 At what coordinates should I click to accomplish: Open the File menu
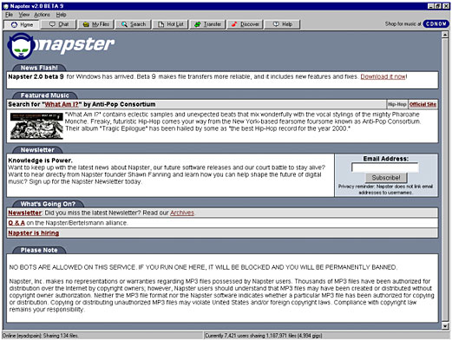tap(9, 15)
